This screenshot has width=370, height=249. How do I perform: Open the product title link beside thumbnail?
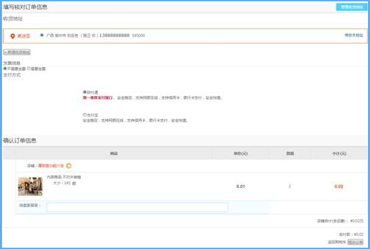[64, 177]
